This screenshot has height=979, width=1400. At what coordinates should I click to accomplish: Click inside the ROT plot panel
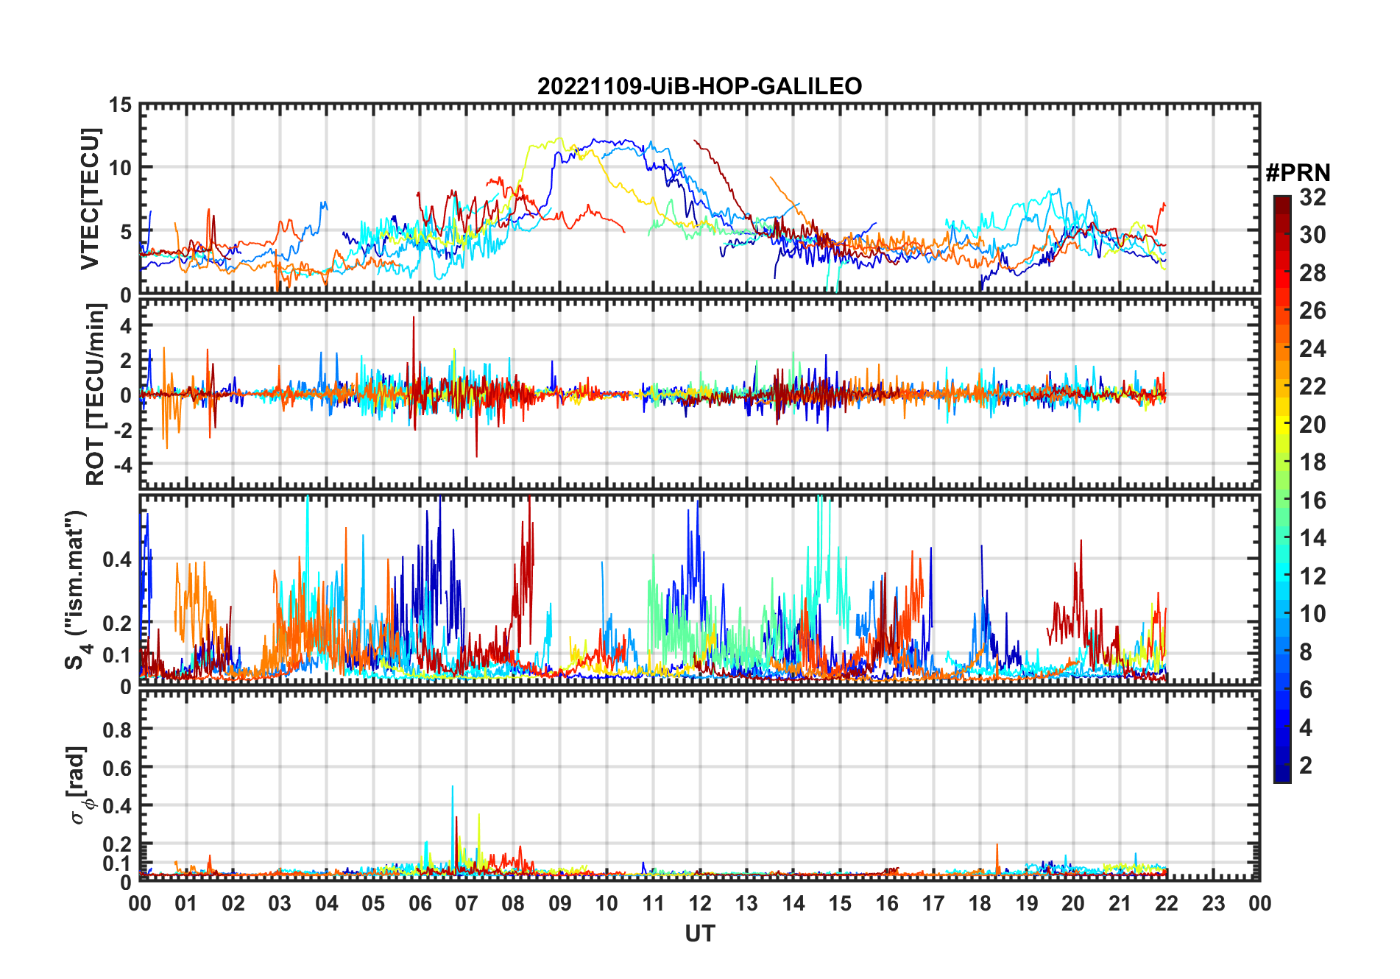699,393
